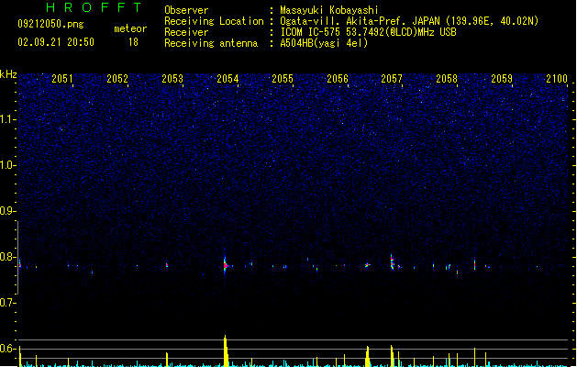
Task: Select the Ogata-vill. Akita-Pref. JAPAN location text
Action: [409, 21]
